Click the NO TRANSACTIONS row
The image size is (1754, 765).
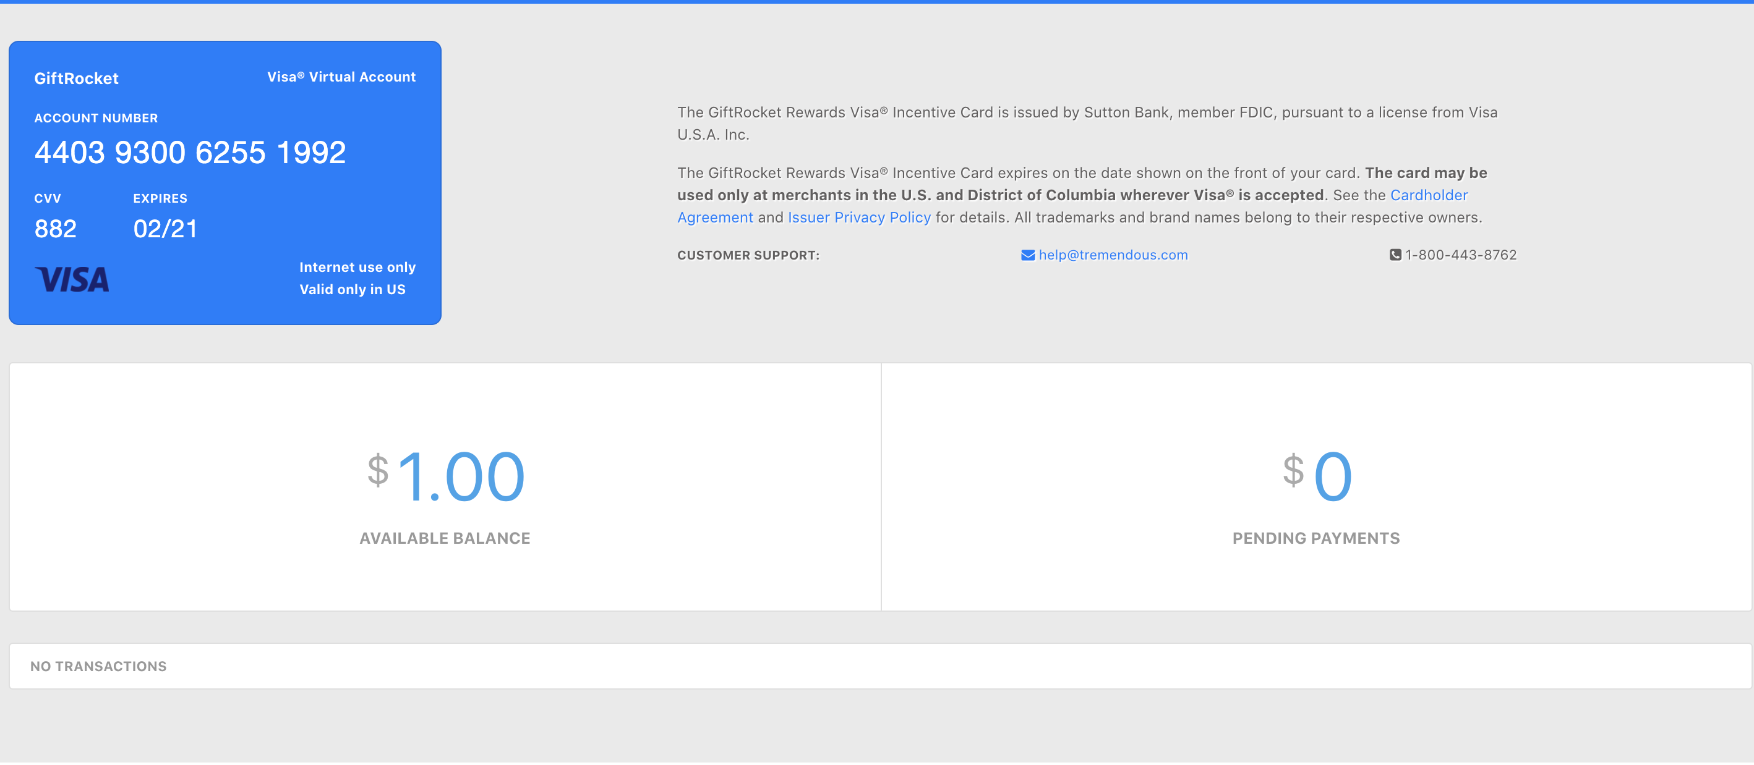click(x=879, y=666)
